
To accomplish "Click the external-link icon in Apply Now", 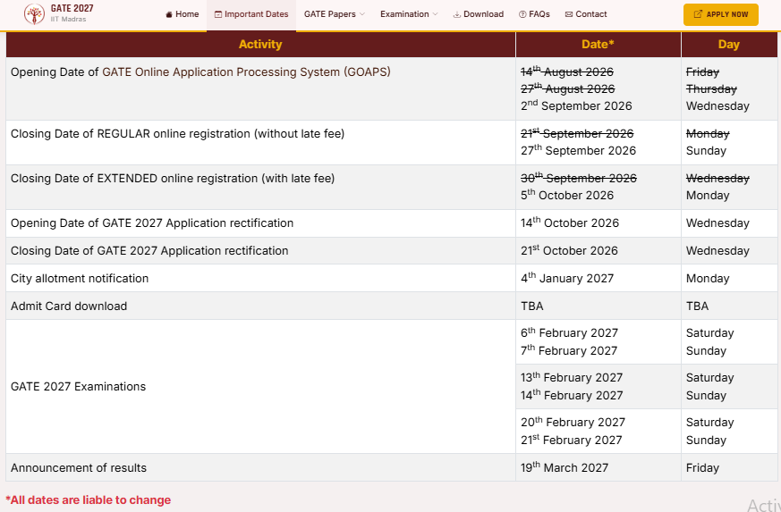I will click(x=698, y=14).
